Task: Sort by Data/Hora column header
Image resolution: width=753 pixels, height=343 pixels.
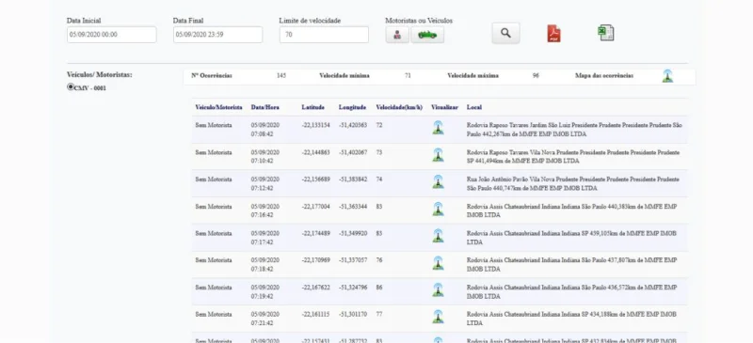Action: [x=264, y=107]
